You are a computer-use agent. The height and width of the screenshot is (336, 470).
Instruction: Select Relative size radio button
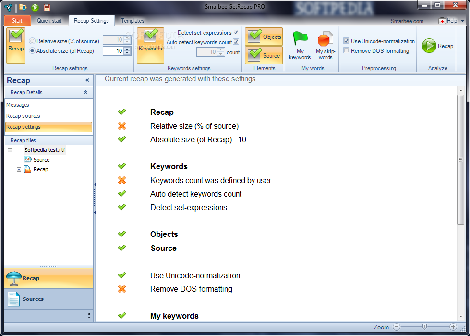(32, 41)
